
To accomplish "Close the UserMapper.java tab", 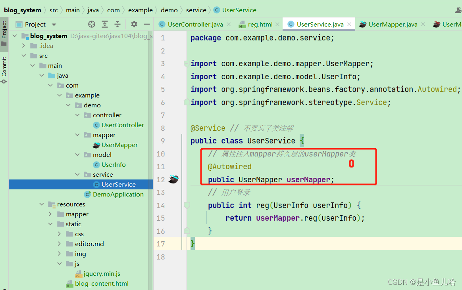I will click(423, 25).
